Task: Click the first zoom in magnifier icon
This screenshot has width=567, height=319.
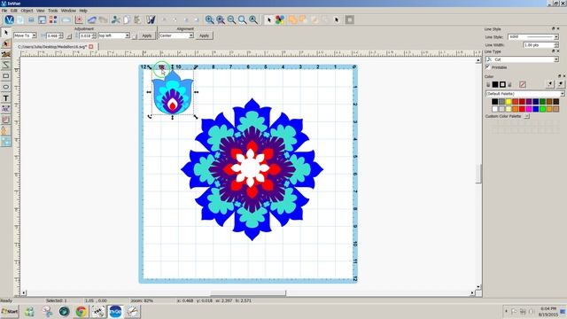Action: [209, 19]
